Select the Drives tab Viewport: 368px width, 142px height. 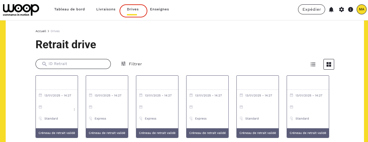(x=133, y=9)
